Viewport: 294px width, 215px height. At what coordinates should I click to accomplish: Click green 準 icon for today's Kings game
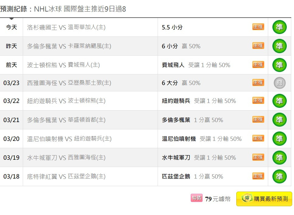(279, 27)
